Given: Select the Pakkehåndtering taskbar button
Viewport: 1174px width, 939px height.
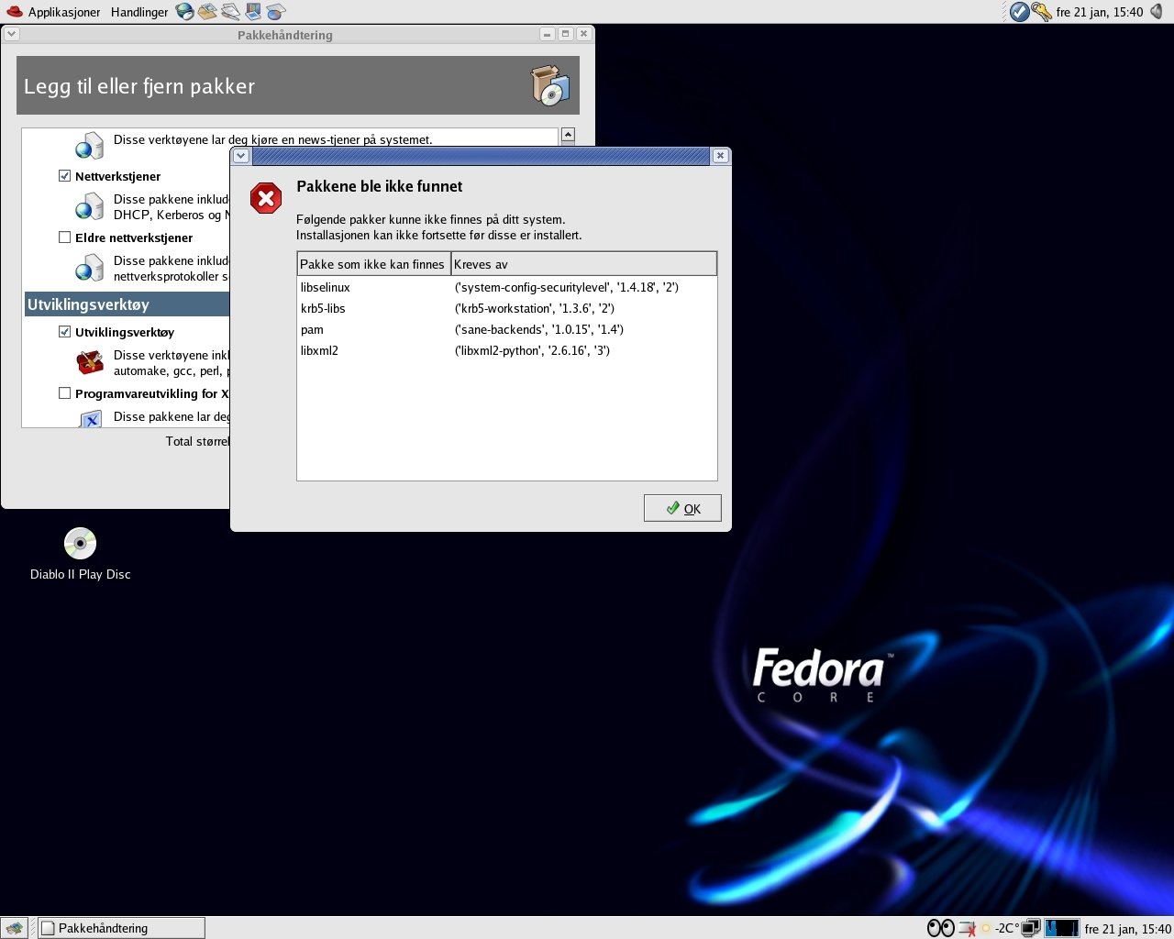Looking at the screenshot, I should click(121, 928).
